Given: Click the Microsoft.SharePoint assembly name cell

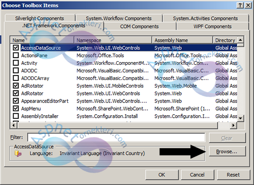Looking at the screenshot, I should coord(182,109).
